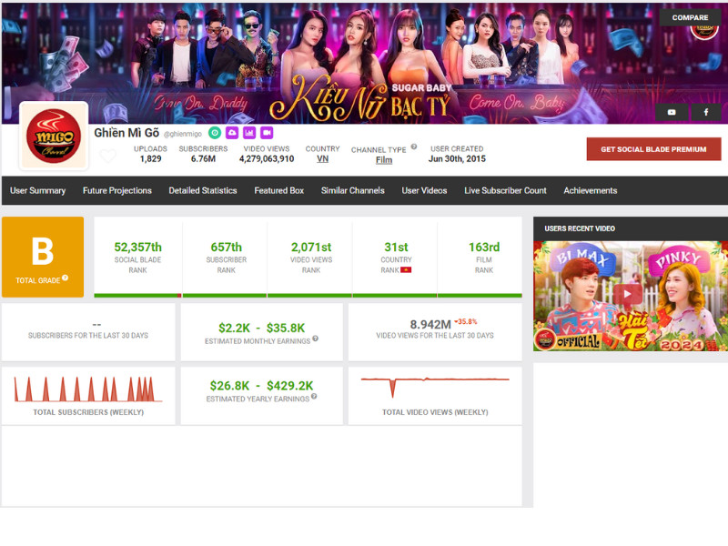
Task: Click the channel banner image
Action: [365, 64]
